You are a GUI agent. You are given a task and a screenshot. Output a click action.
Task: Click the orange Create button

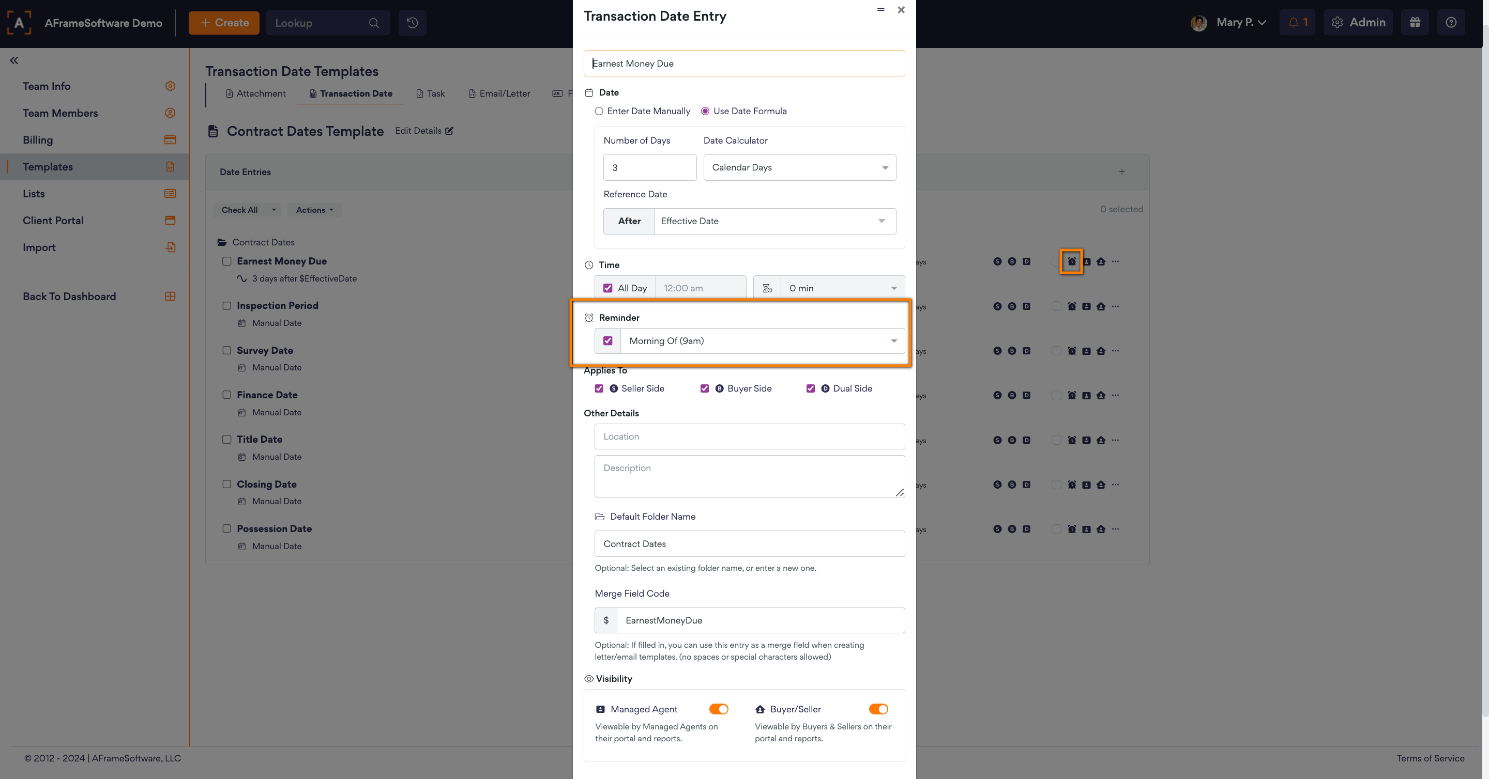[224, 23]
